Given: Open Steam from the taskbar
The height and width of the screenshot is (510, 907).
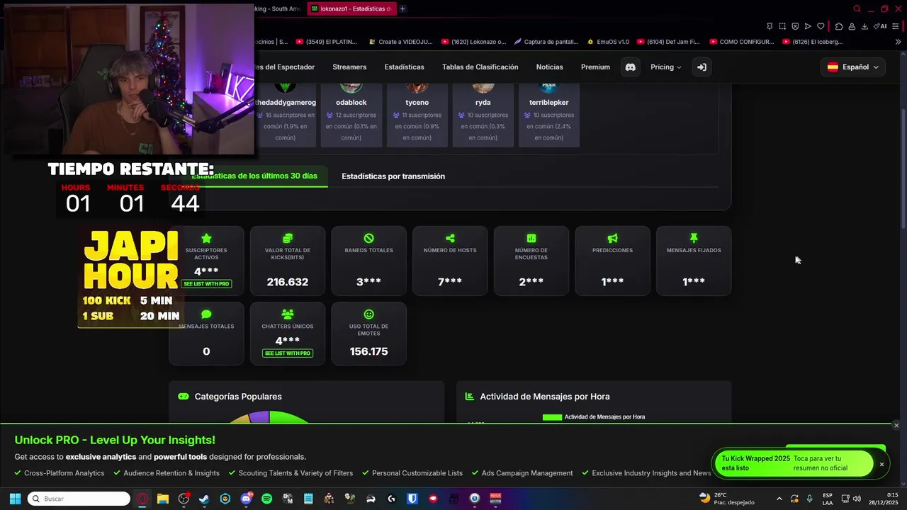Looking at the screenshot, I should pyautogui.click(x=204, y=499).
